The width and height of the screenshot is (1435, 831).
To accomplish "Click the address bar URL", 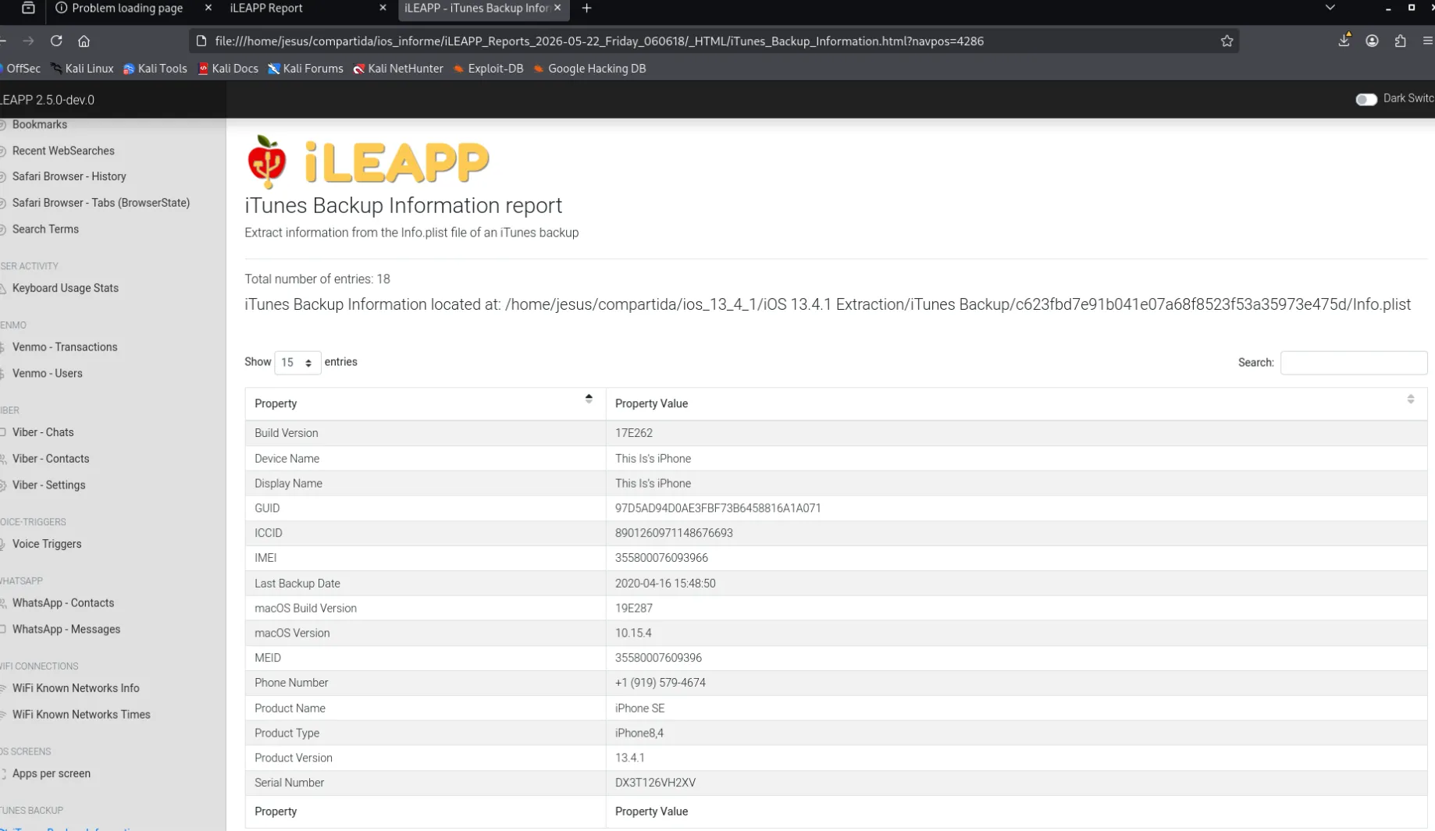I will [599, 41].
